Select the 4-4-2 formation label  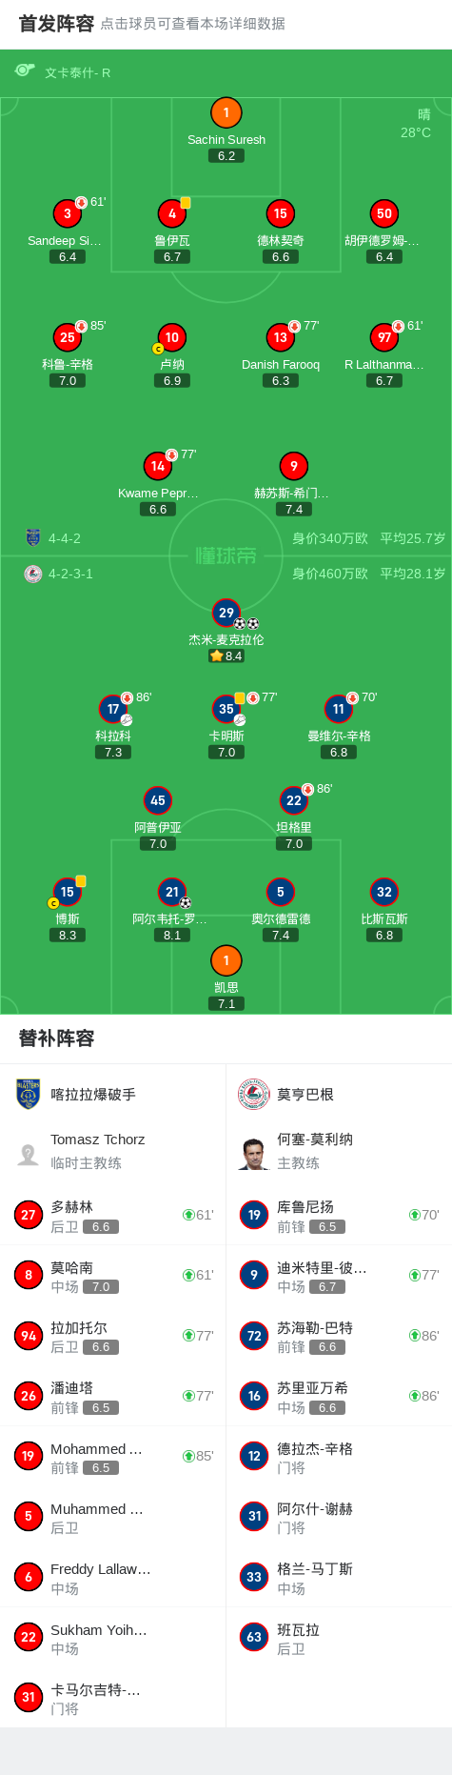(65, 538)
